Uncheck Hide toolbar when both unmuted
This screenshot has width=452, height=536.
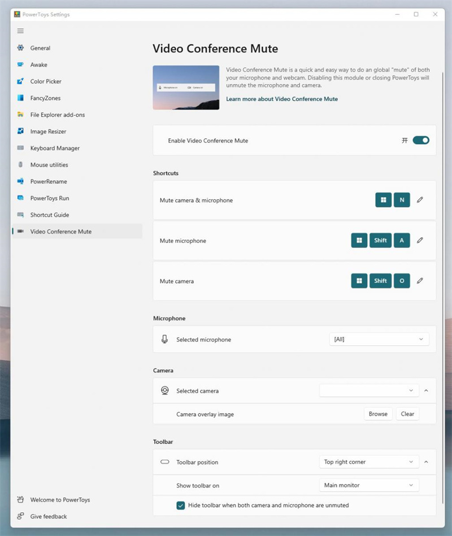coord(181,506)
